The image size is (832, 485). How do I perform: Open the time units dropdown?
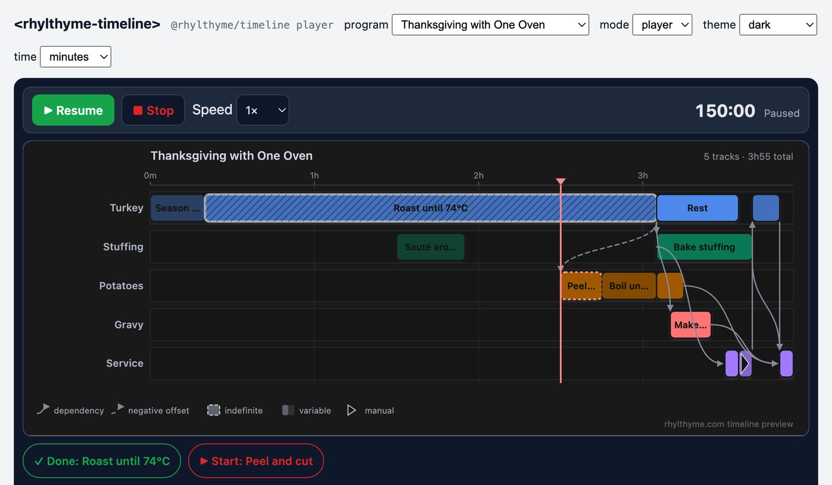point(75,57)
